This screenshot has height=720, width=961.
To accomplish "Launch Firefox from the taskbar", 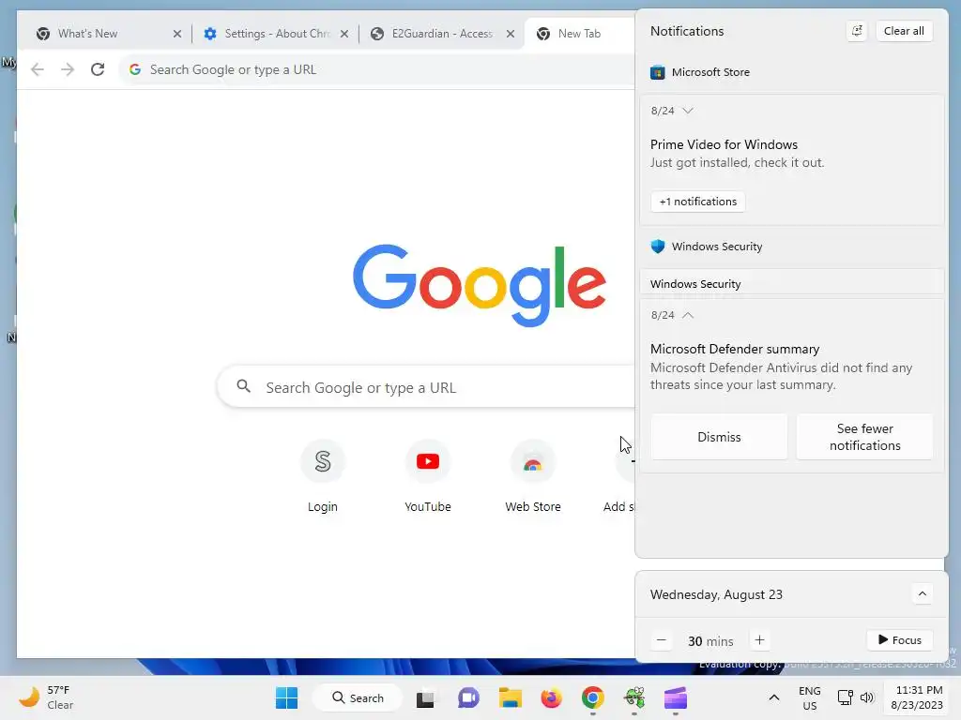I will [x=552, y=697].
